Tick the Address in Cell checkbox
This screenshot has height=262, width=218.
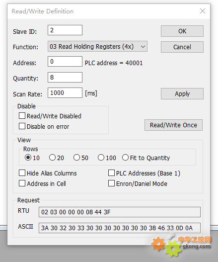pos(22,183)
